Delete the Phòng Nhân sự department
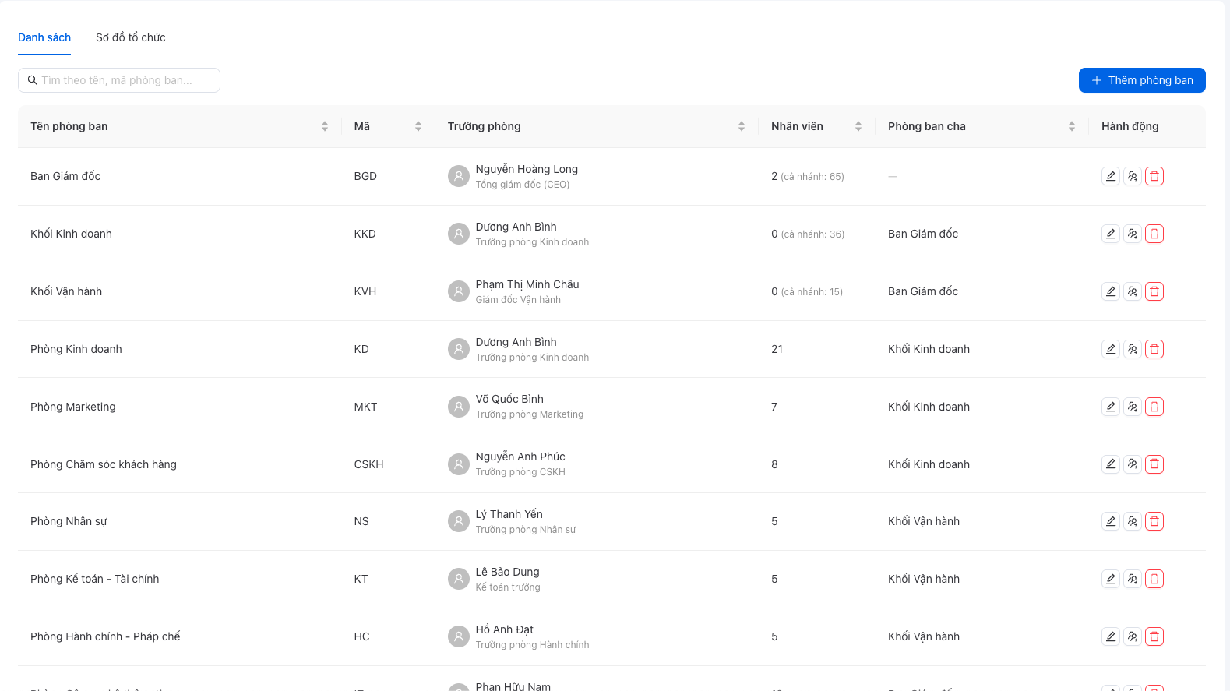The width and height of the screenshot is (1230, 691). (1154, 521)
